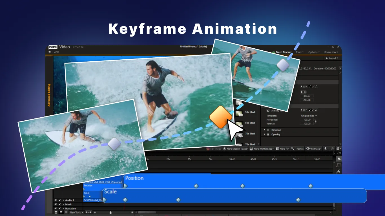Select the scissors cut tool

point(339,171)
